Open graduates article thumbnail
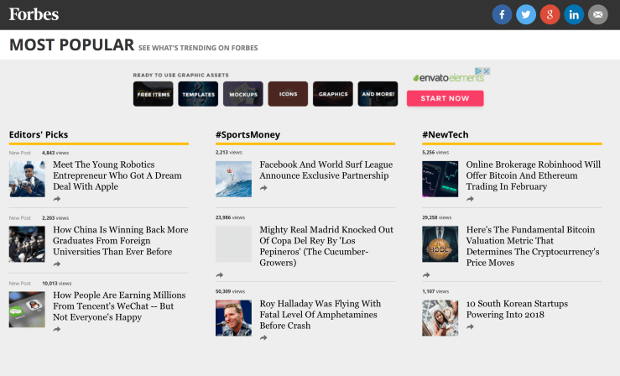Screen dimensions: 620x376 pyautogui.click(x=27, y=244)
